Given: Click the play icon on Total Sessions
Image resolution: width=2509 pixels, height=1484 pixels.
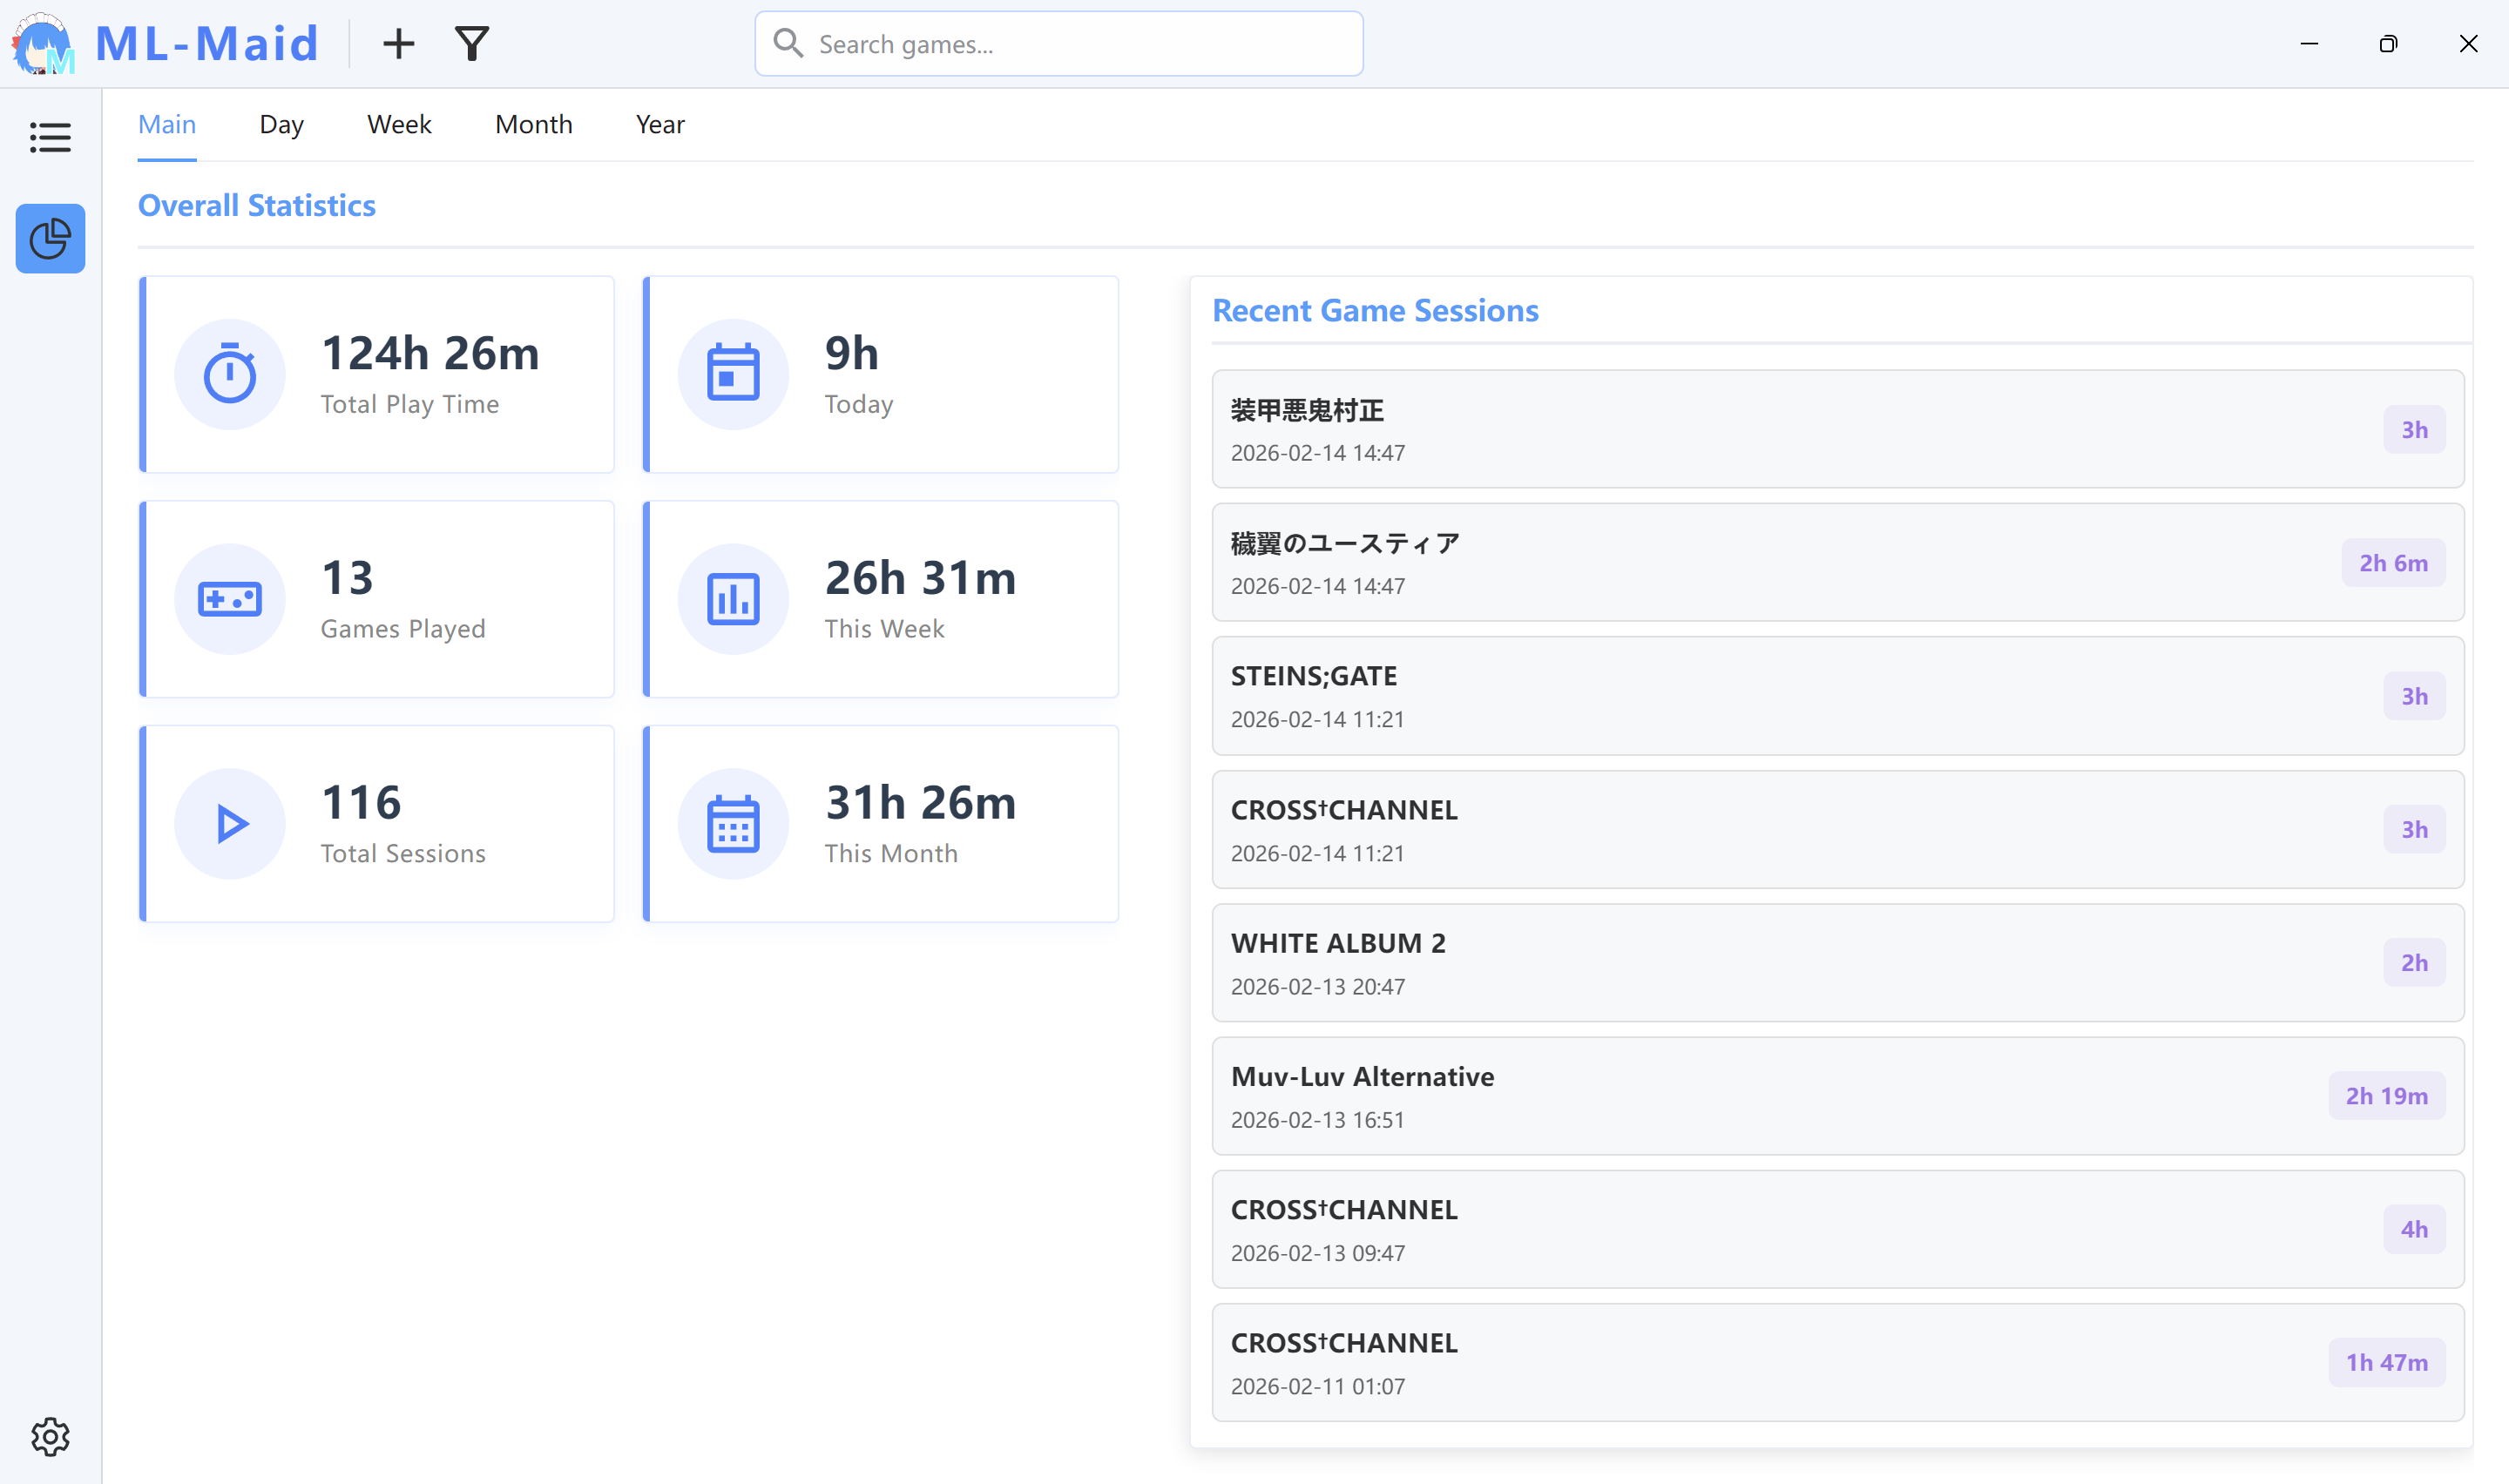Looking at the screenshot, I should click(x=232, y=824).
